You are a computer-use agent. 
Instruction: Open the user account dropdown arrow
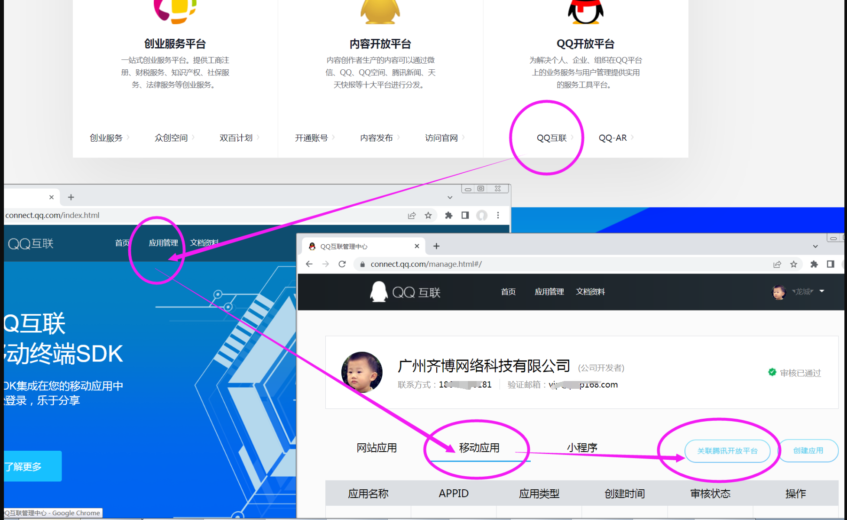(822, 291)
